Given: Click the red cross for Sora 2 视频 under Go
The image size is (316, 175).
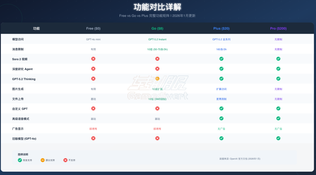Looking at the screenshot, I should pyautogui.click(x=157, y=59).
